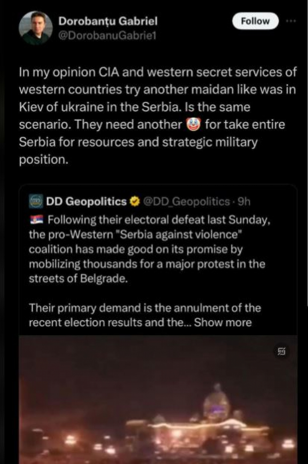Expand the quoted post with Show more
Image resolution: width=308 pixels, height=464 pixels.
click(x=223, y=322)
